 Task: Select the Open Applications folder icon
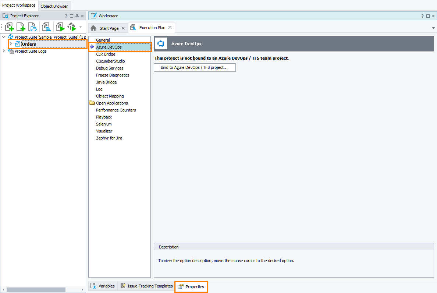click(x=92, y=103)
